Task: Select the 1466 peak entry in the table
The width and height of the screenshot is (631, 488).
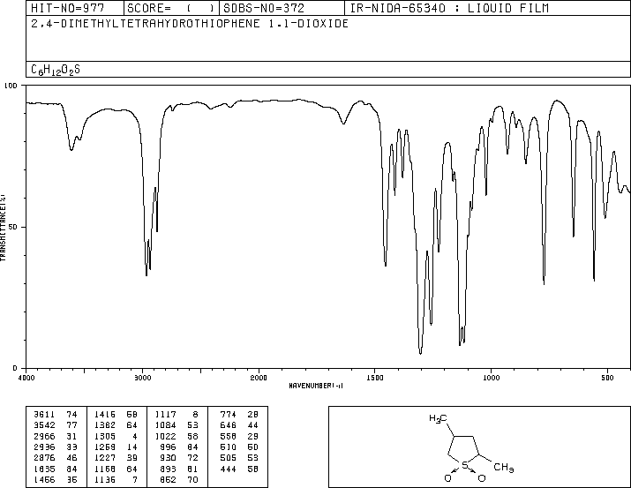Action: 56,480
